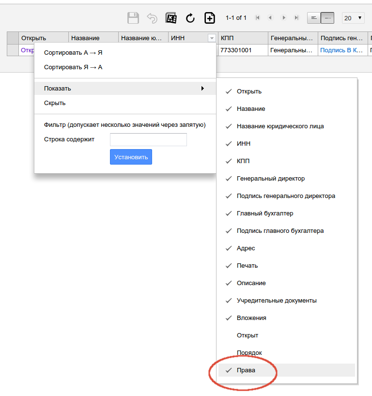Go to first page arrow
The width and height of the screenshot is (372, 396).
pyautogui.click(x=258, y=18)
